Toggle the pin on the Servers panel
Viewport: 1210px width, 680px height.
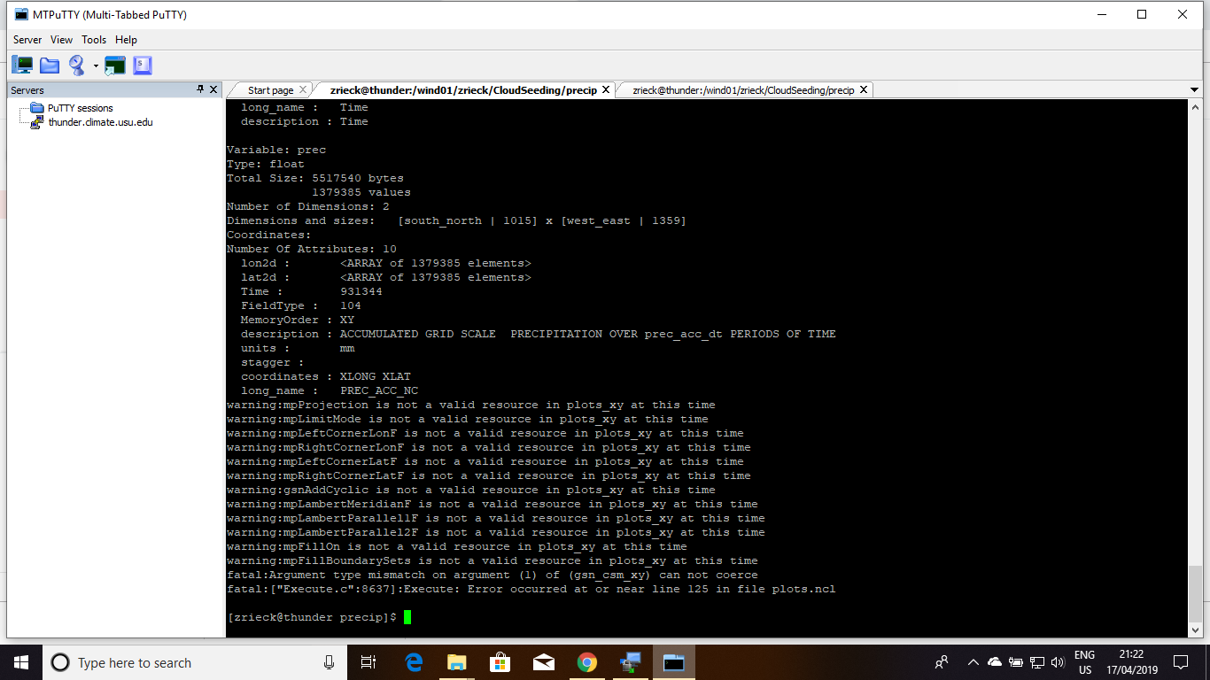(x=200, y=89)
